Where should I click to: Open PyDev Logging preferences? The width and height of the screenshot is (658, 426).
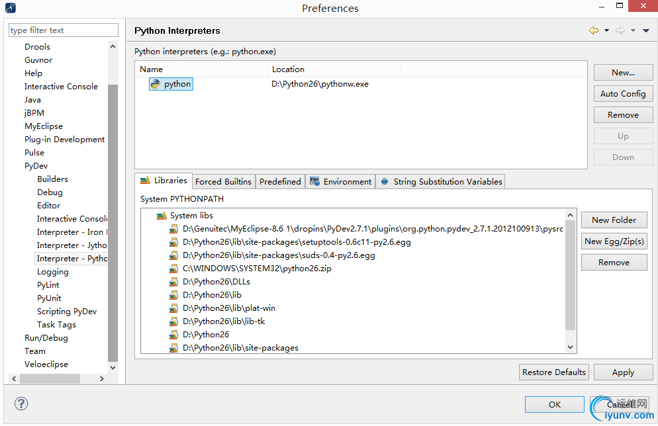[x=52, y=272]
